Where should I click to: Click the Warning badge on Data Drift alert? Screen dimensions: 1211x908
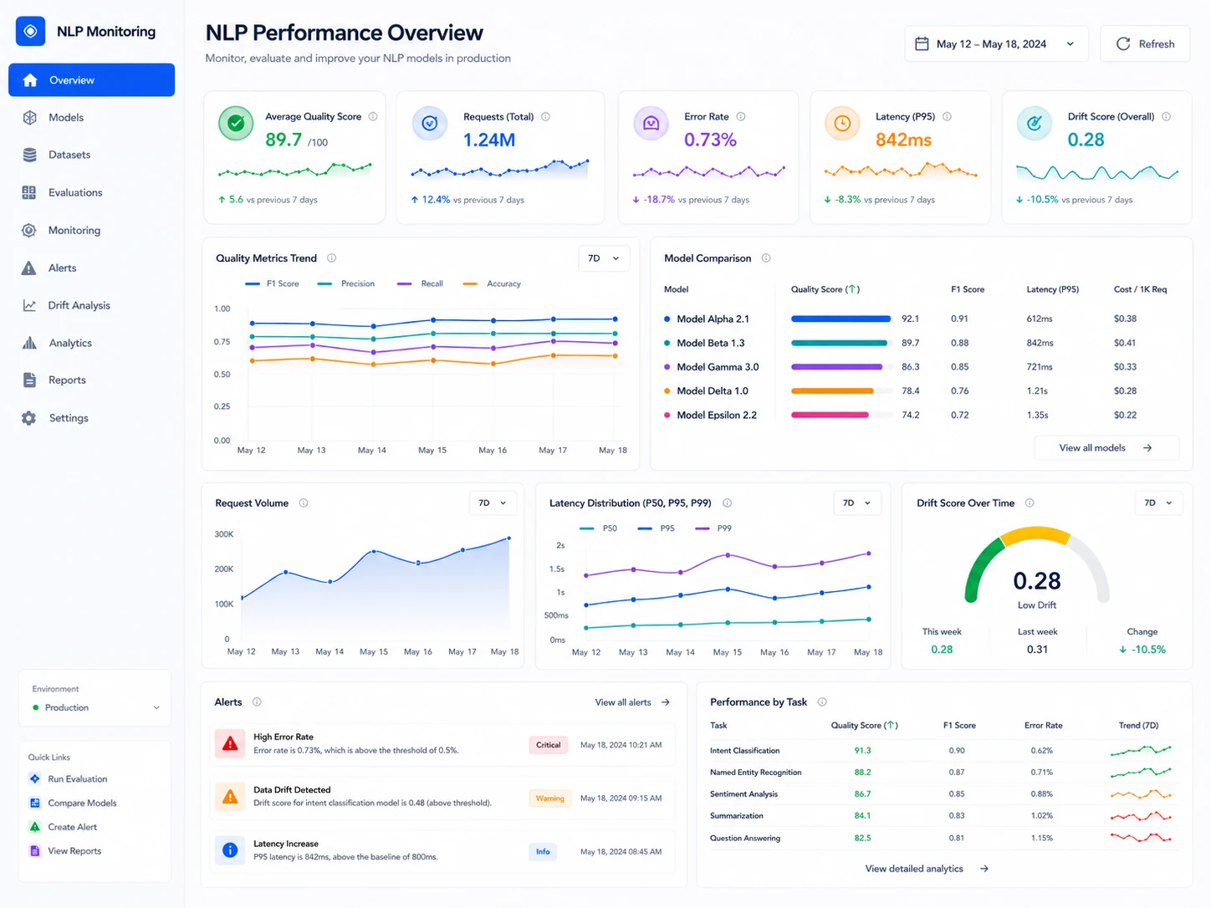click(549, 798)
